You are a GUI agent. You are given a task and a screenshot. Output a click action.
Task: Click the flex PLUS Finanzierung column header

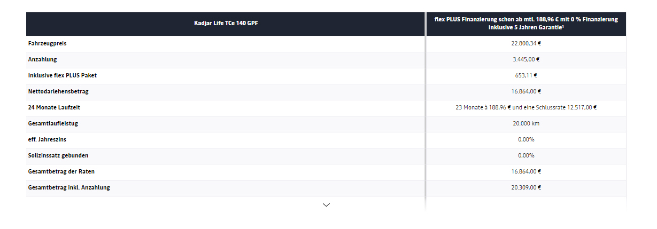[x=526, y=23]
